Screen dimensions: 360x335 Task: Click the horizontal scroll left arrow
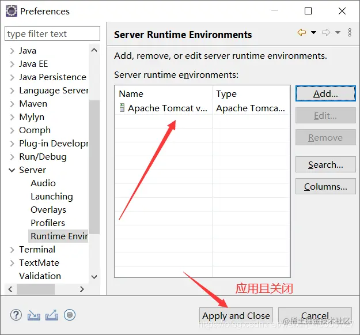10,289
